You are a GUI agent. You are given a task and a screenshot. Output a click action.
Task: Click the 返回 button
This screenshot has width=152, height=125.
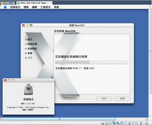(104, 98)
